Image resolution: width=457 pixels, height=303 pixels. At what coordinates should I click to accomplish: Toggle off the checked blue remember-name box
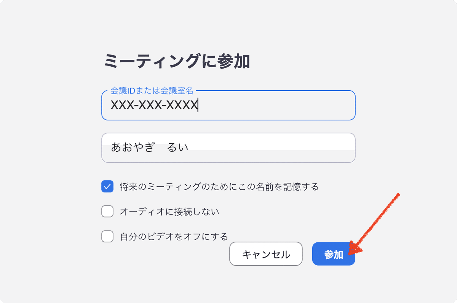[107, 186]
